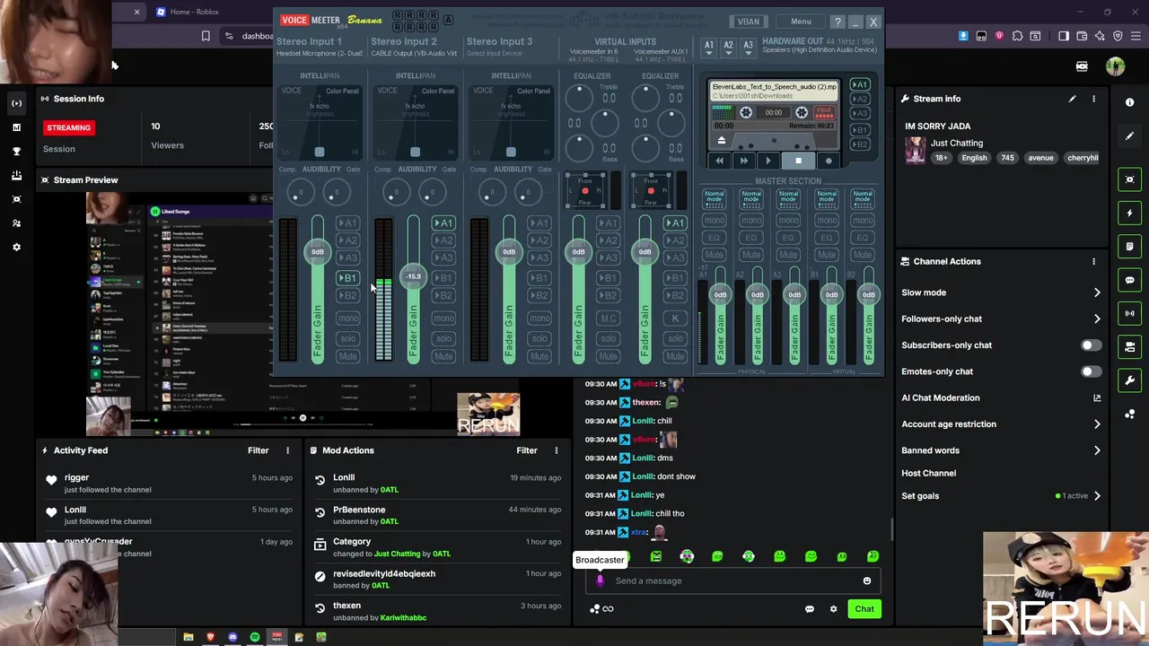Open Voicemeeter help question mark
1149x646 pixels.
(837, 22)
